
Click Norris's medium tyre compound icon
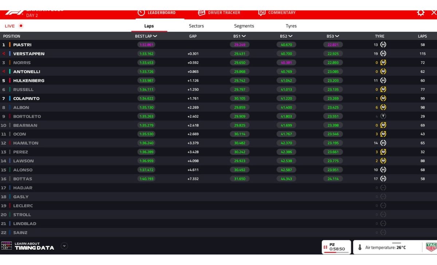click(383, 63)
